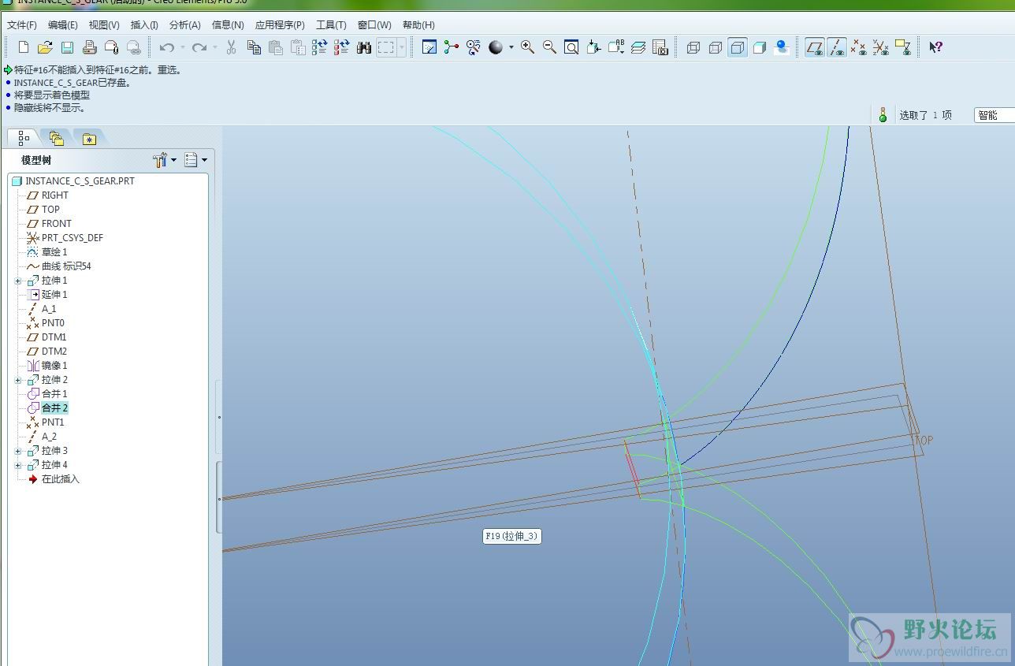This screenshot has height=666, width=1015.
Task: Switch to the folder browser navigator tab
Action: click(x=56, y=139)
